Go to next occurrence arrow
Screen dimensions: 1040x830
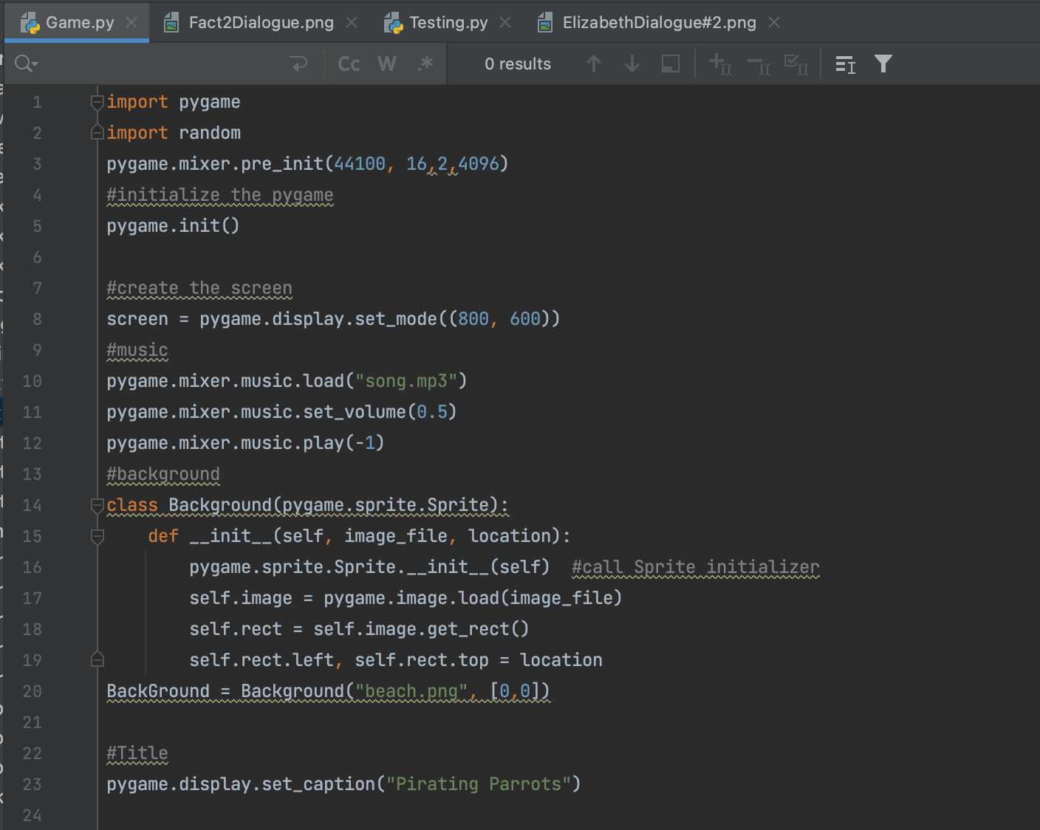pyautogui.click(x=632, y=64)
